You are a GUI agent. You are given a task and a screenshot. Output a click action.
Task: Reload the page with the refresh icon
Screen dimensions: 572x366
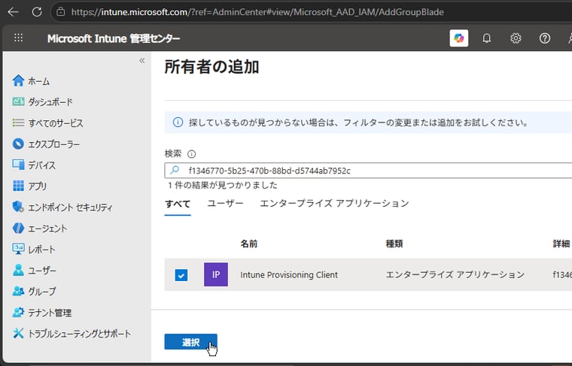tap(37, 12)
